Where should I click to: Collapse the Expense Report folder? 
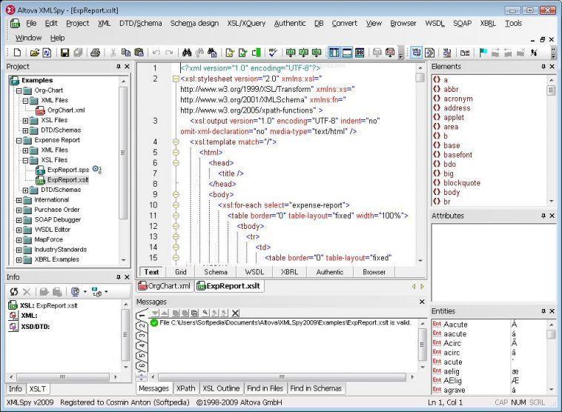[x=19, y=141]
